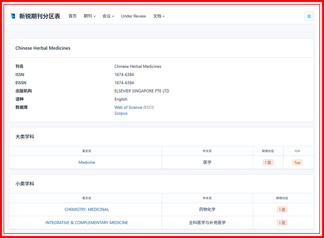Open the 文档 dropdown menu
Viewport: 324px width, 238px height.
[x=159, y=16]
